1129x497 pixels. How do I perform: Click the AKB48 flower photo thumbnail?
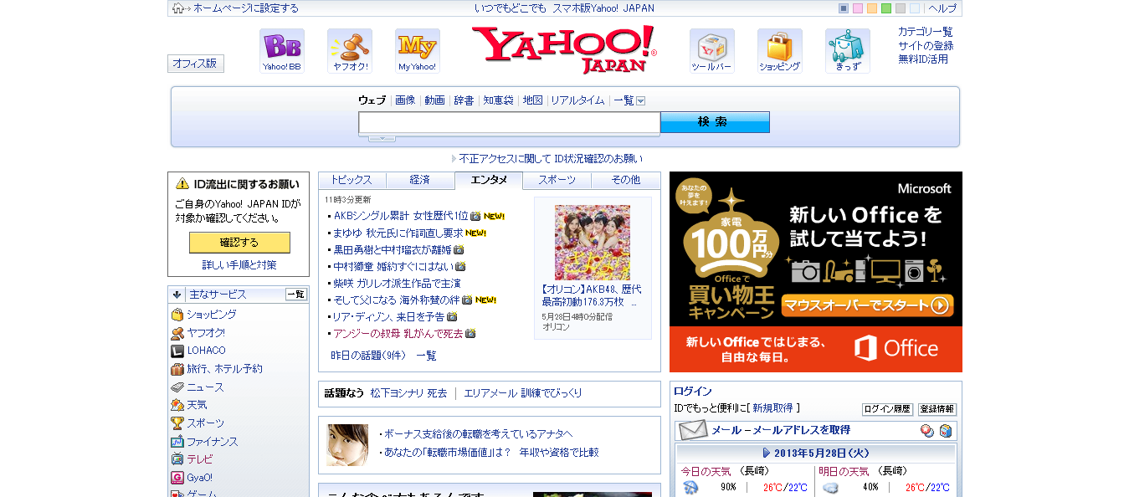pos(593,243)
